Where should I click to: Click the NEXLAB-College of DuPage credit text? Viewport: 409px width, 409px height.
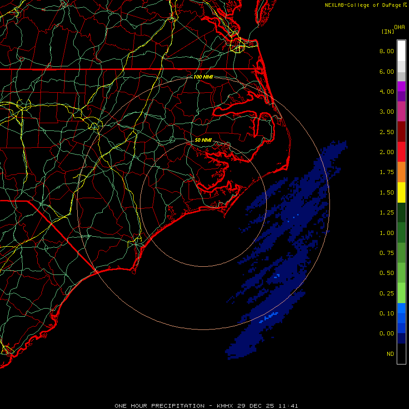364,5
